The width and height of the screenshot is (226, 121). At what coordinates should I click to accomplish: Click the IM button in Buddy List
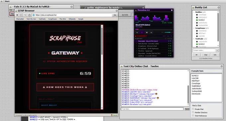196,55
